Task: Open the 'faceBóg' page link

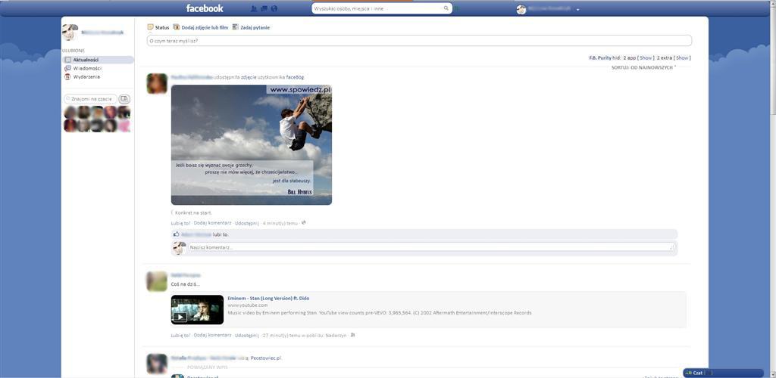Action: [295, 77]
